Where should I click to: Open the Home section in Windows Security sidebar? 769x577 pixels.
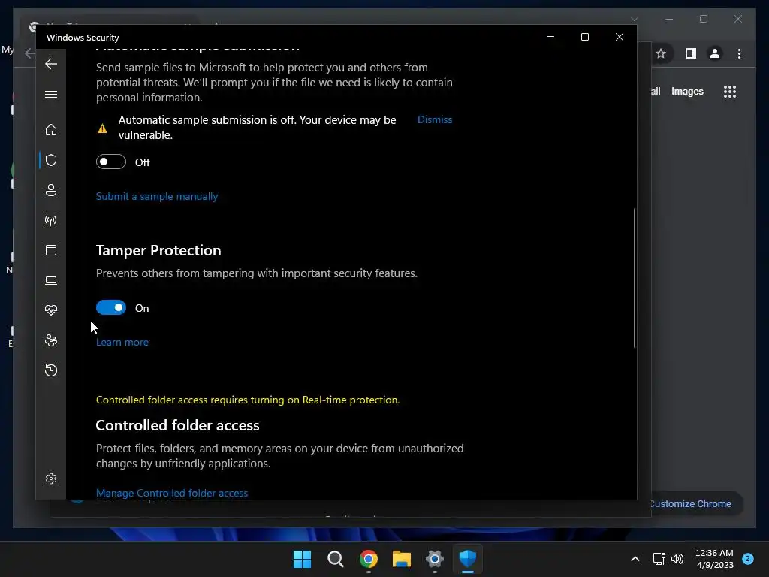[51, 129]
